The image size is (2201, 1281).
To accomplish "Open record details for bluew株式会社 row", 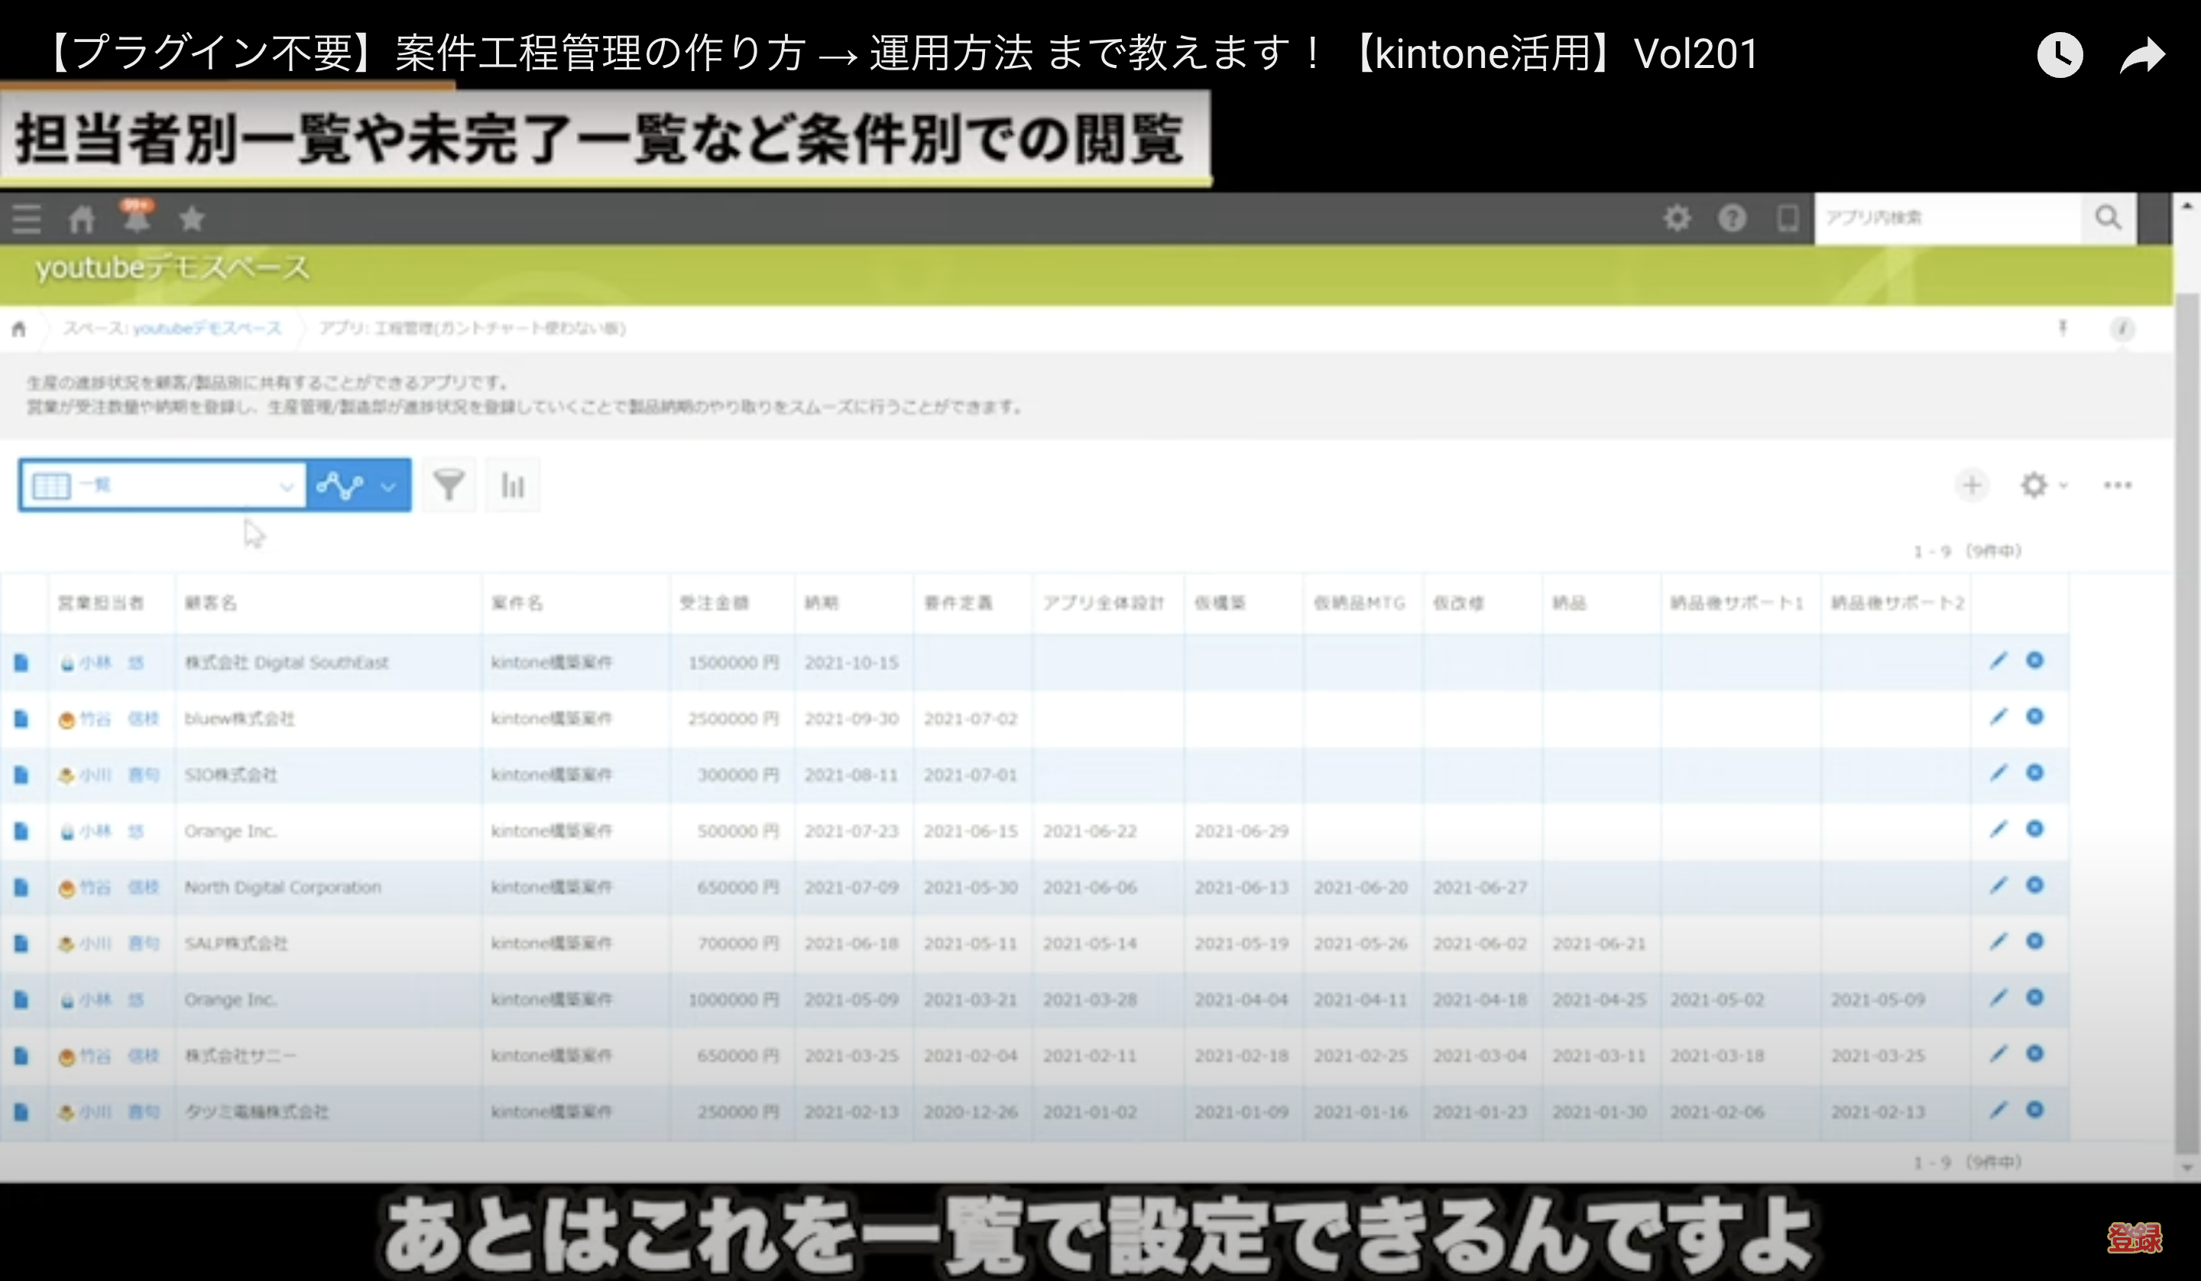I will [x=22, y=718].
